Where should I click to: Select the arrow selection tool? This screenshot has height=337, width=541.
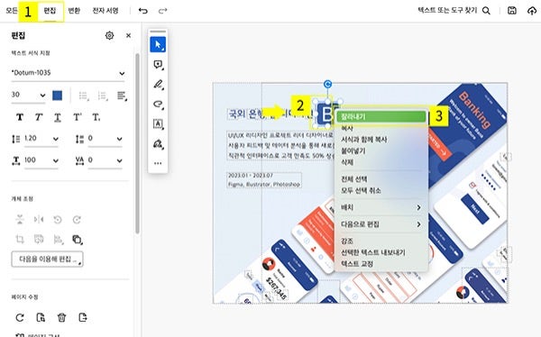(x=158, y=44)
